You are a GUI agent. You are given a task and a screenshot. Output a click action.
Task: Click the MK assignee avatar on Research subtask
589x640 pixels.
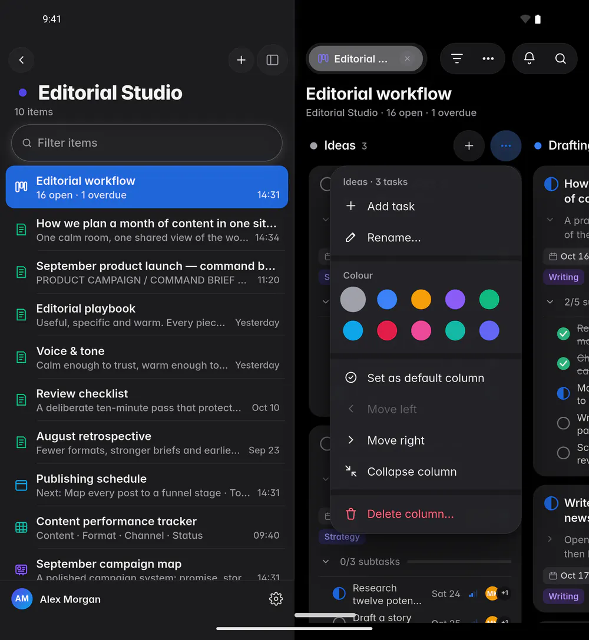(491, 593)
